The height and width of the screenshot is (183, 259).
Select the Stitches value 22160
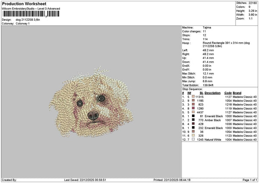coord(253,3)
